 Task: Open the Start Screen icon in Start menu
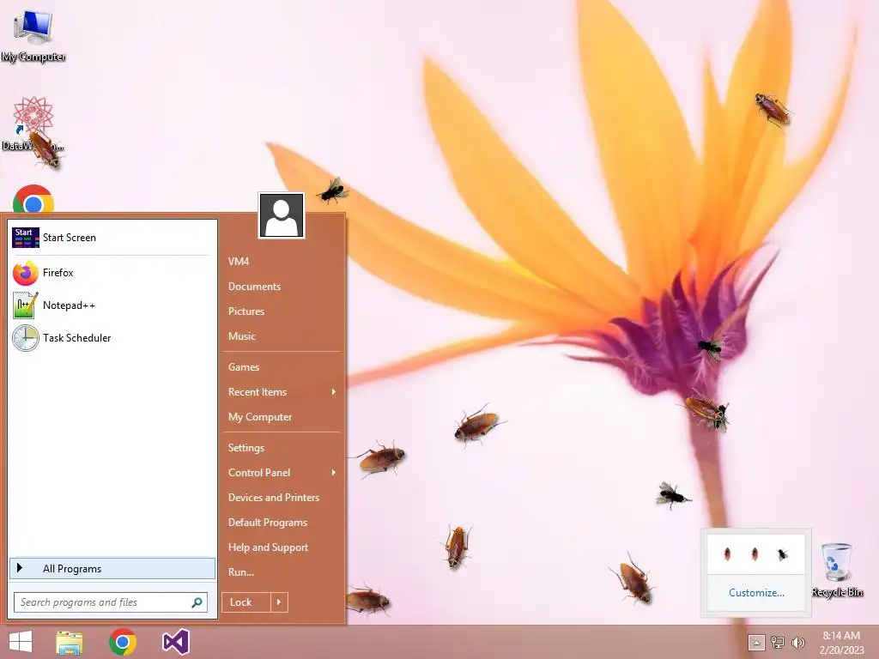click(26, 238)
